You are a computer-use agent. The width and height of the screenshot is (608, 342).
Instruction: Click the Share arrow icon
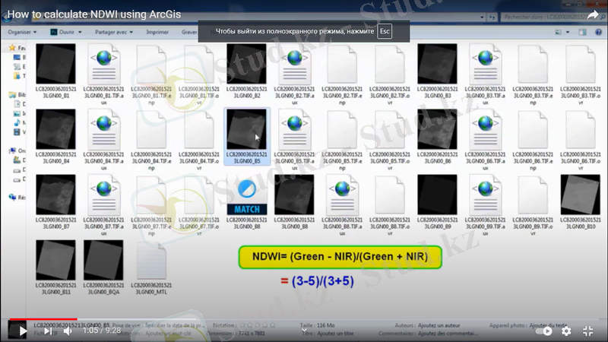point(593,14)
